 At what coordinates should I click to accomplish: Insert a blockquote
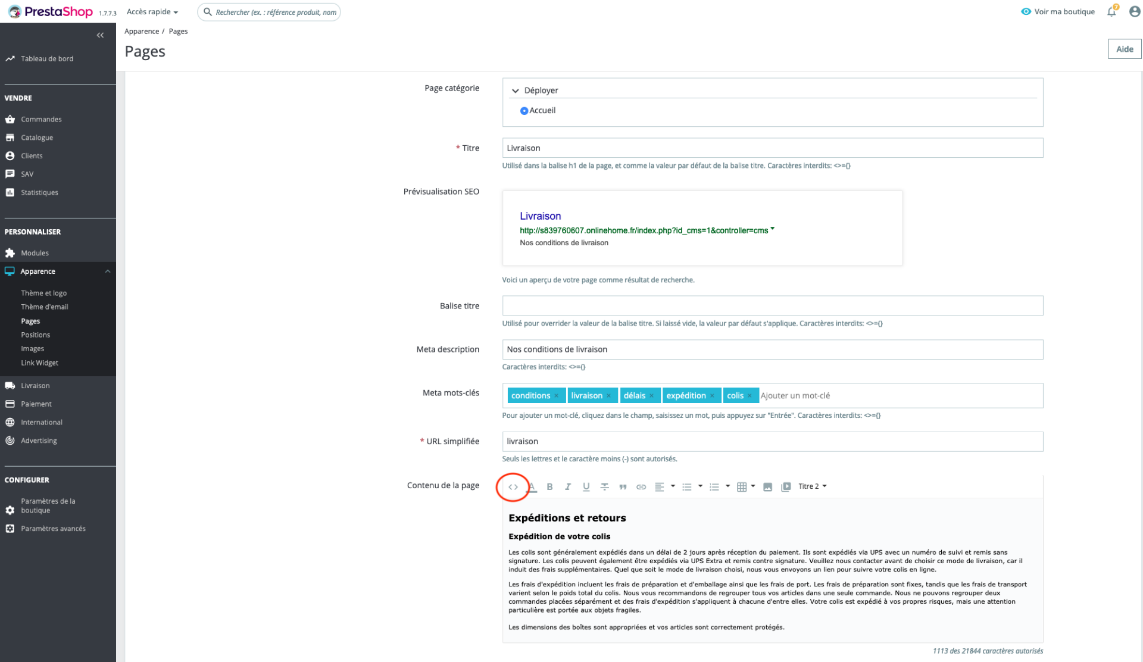click(623, 487)
